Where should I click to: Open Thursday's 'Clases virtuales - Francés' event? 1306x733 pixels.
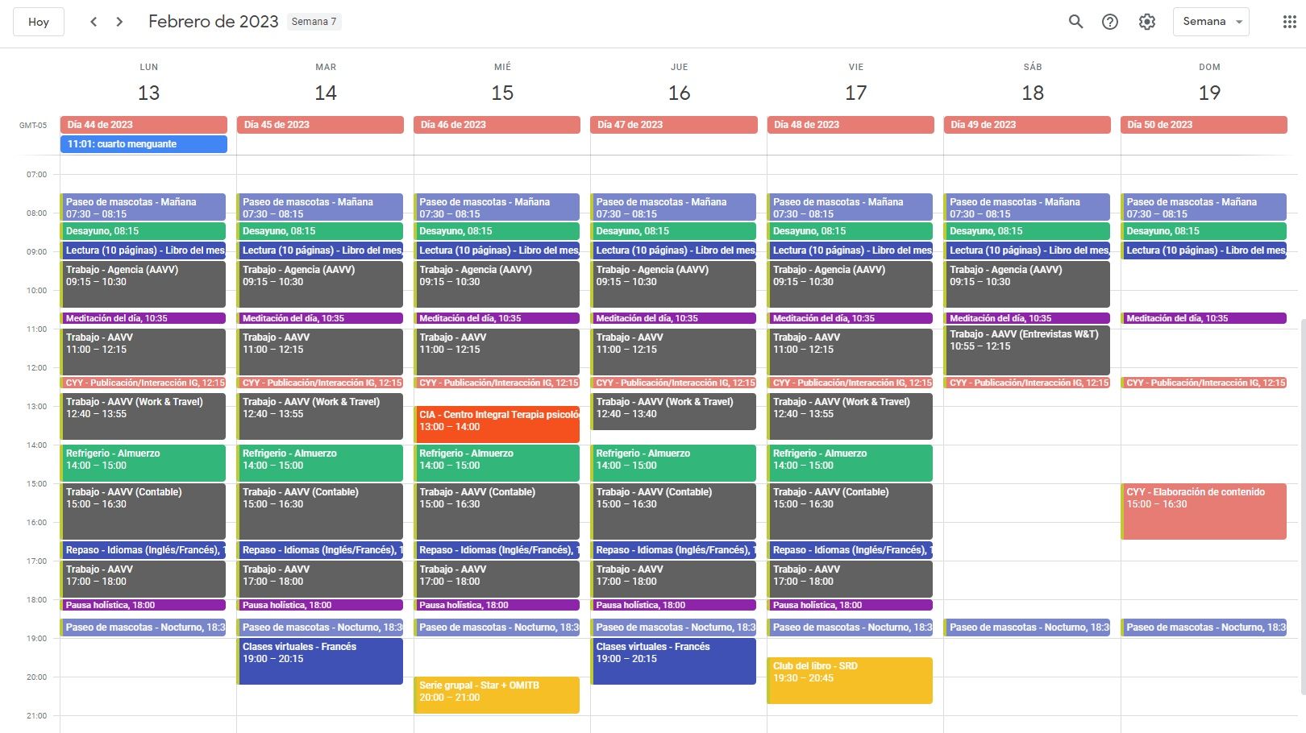coord(673,661)
